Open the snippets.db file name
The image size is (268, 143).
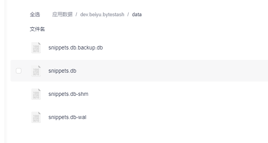click(62, 71)
